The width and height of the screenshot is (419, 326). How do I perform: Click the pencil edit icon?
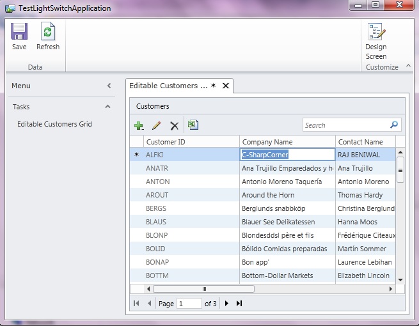[156, 125]
